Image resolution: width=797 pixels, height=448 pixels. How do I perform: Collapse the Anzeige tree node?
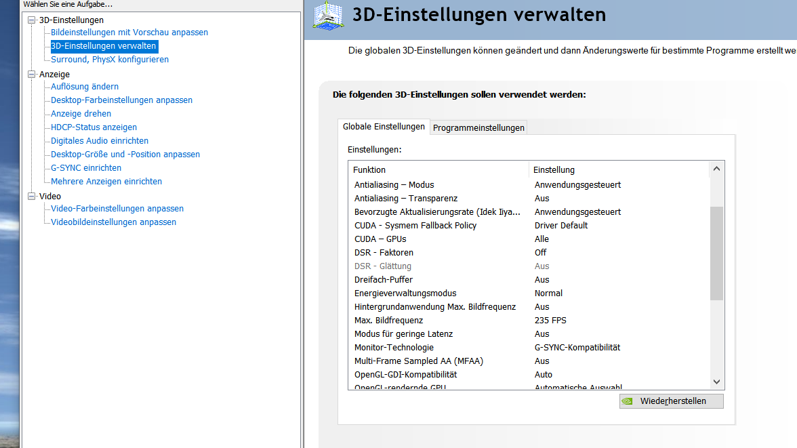pos(31,75)
